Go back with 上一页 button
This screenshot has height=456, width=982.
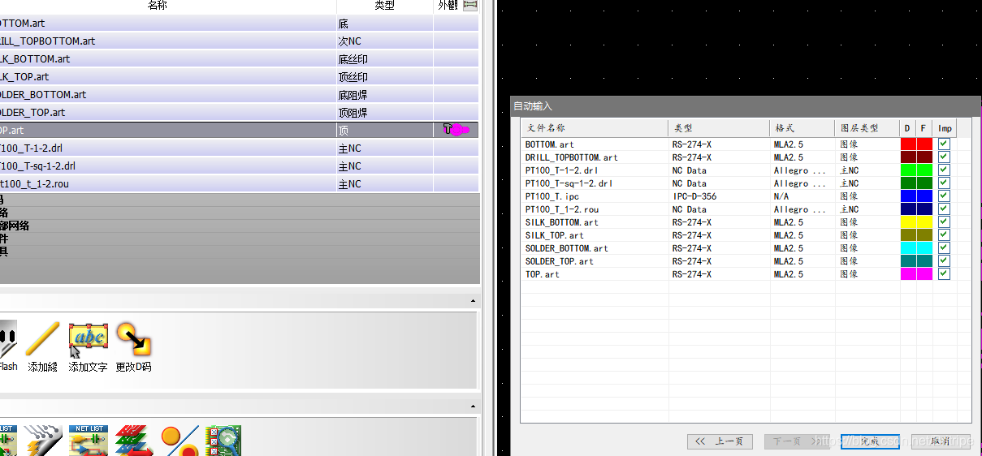[x=719, y=441]
